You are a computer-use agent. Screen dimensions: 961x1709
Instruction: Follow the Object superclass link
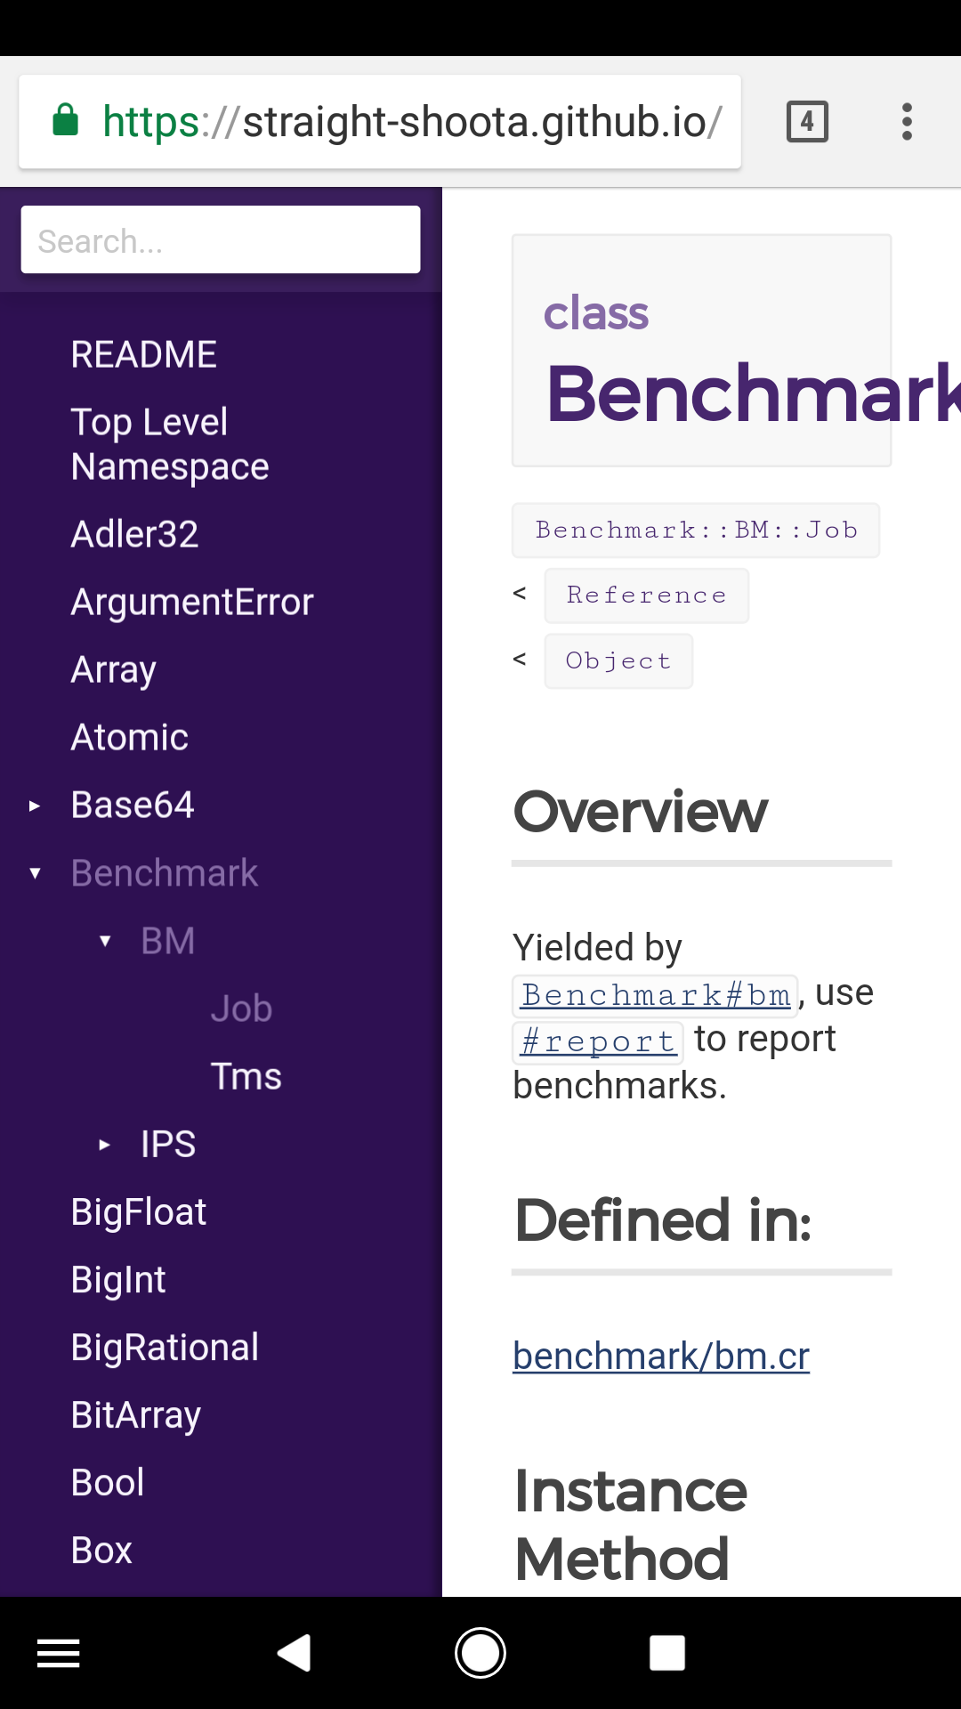(x=618, y=661)
